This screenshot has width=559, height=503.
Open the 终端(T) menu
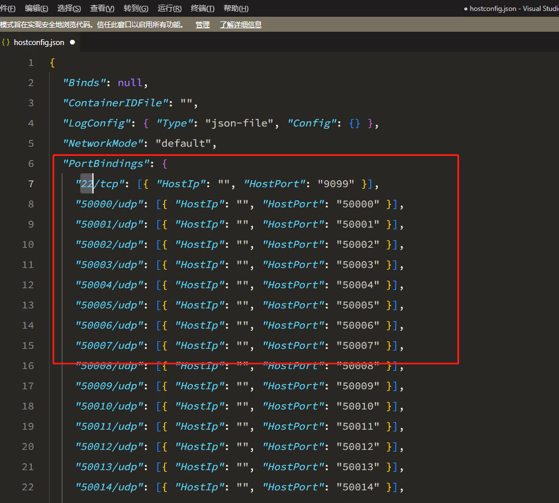tap(203, 8)
